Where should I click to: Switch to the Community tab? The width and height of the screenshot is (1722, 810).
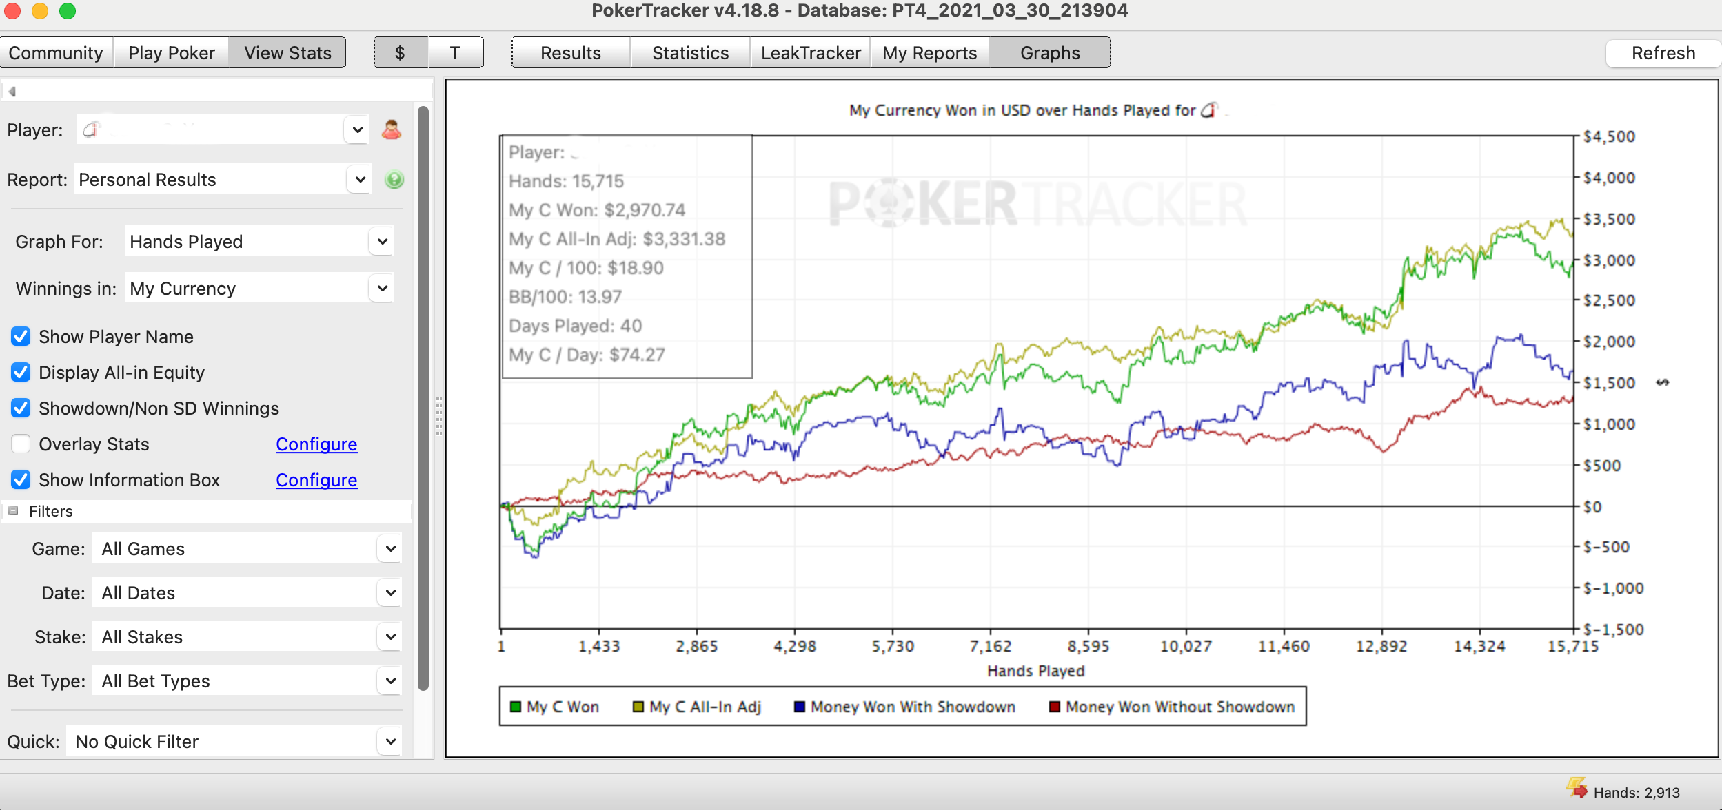point(56,53)
